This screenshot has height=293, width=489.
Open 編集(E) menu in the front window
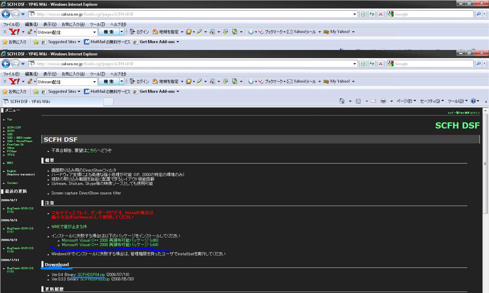click(31, 74)
